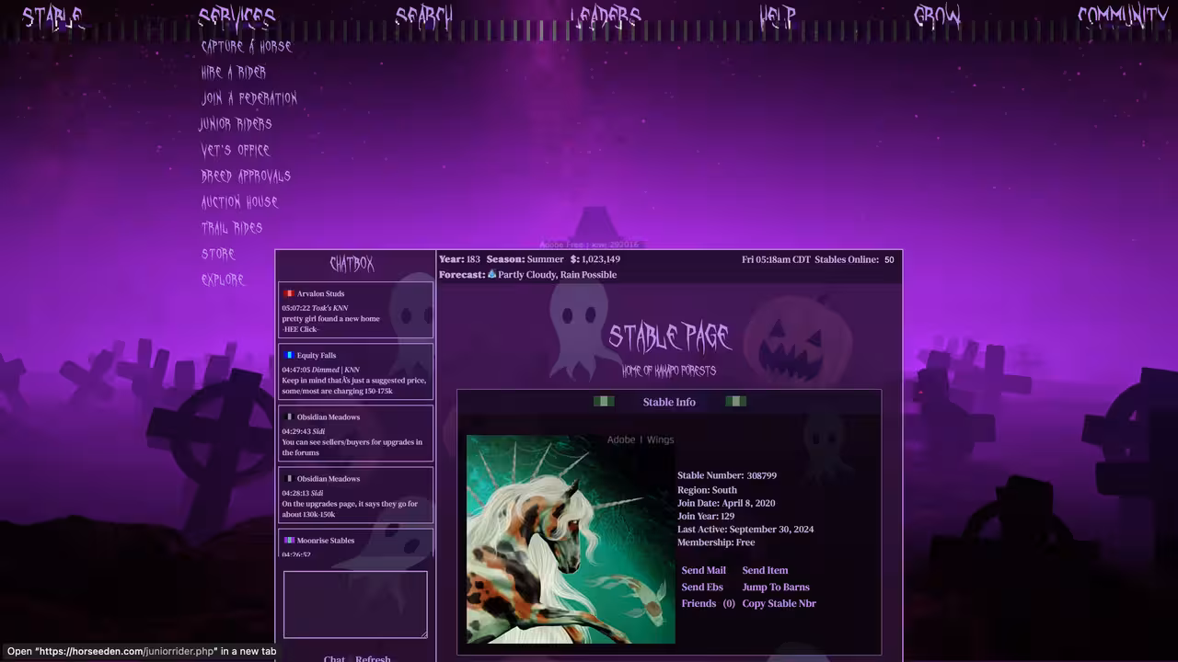Open the Stable menu
Viewport: 1178px width, 662px height.
pyautogui.click(x=52, y=17)
